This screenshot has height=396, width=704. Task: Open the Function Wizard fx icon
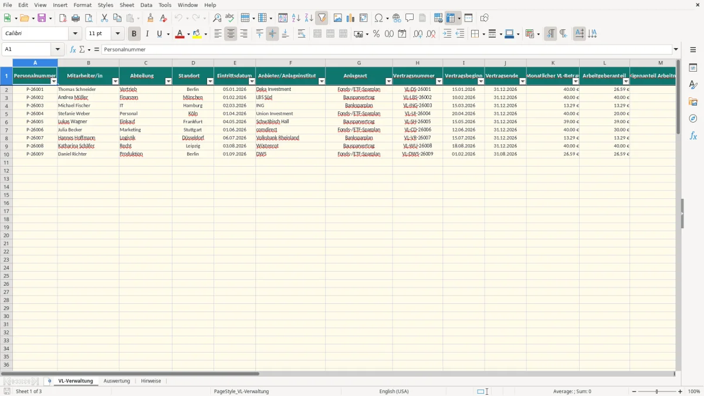tap(73, 50)
